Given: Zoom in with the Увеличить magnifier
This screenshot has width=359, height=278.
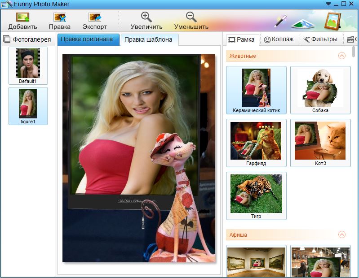Looking at the screenshot, I should tap(146, 17).
